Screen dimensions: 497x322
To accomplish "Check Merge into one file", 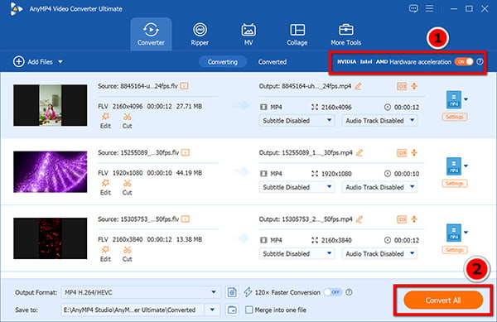I will (249, 310).
